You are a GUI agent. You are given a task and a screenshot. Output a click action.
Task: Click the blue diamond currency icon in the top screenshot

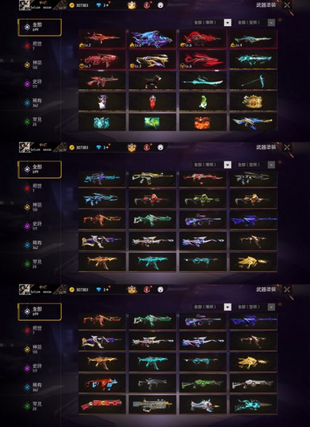click(99, 6)
